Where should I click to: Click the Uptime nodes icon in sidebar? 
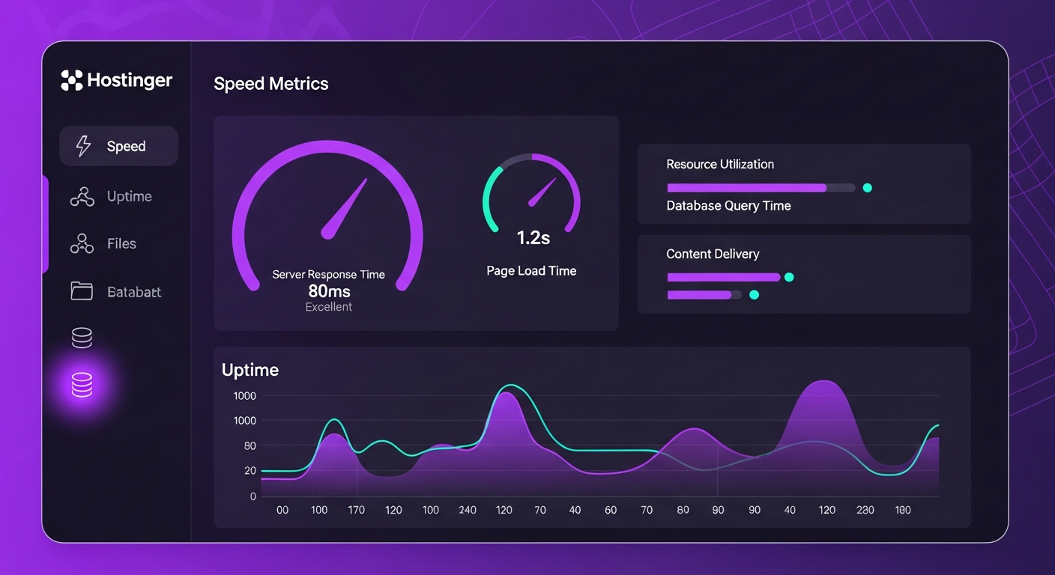click(x=82, y=197)
